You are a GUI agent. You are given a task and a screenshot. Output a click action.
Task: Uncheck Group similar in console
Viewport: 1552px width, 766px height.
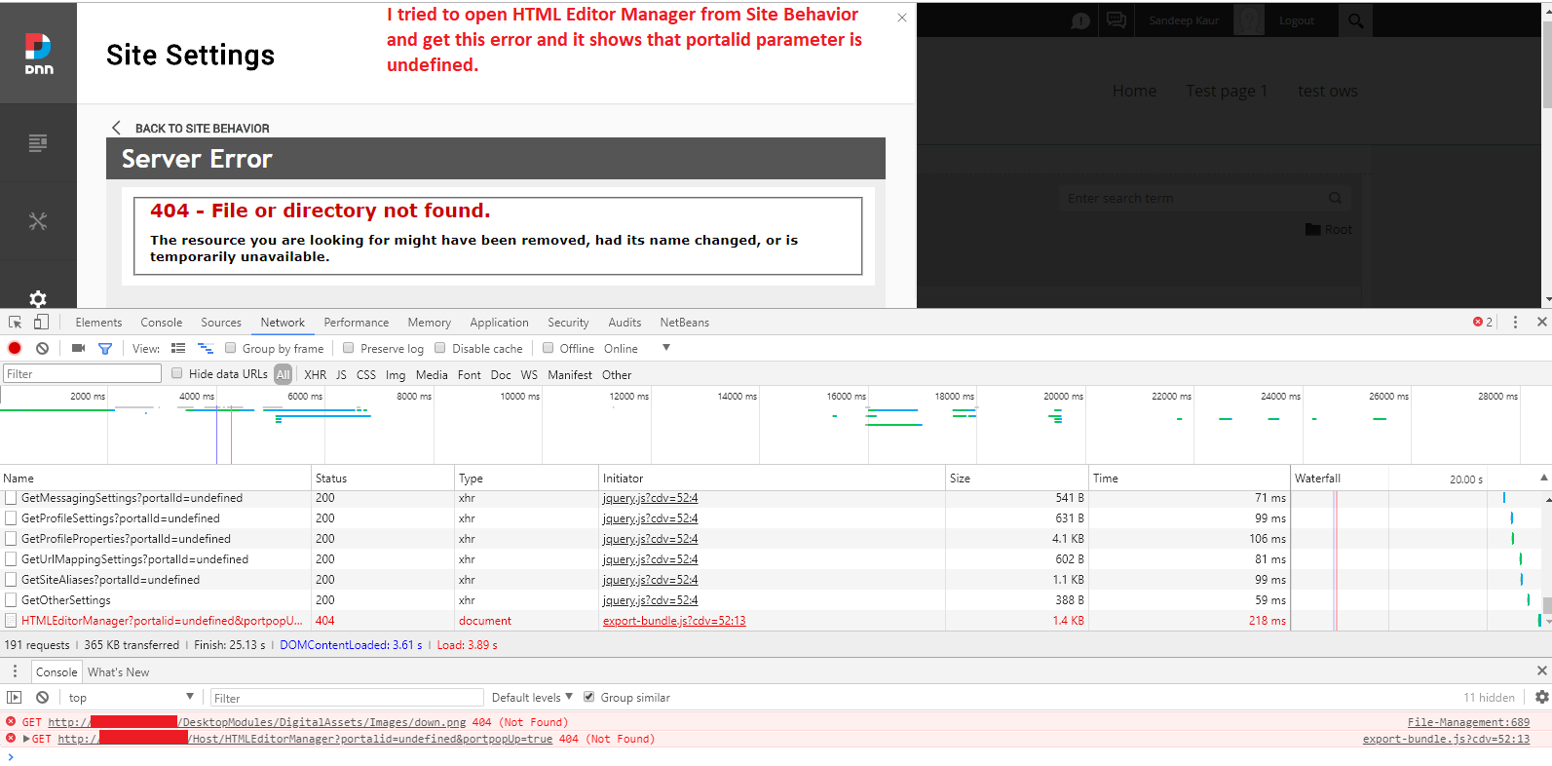[x=588, y=697]
